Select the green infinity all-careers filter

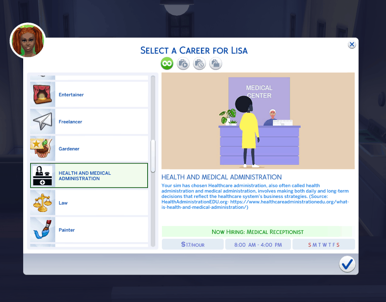[167, 63]
